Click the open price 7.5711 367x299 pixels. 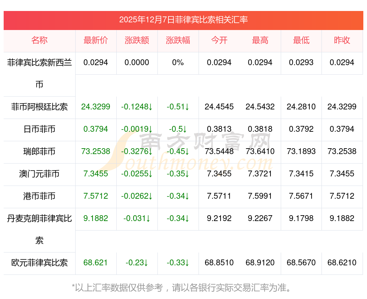219,196
